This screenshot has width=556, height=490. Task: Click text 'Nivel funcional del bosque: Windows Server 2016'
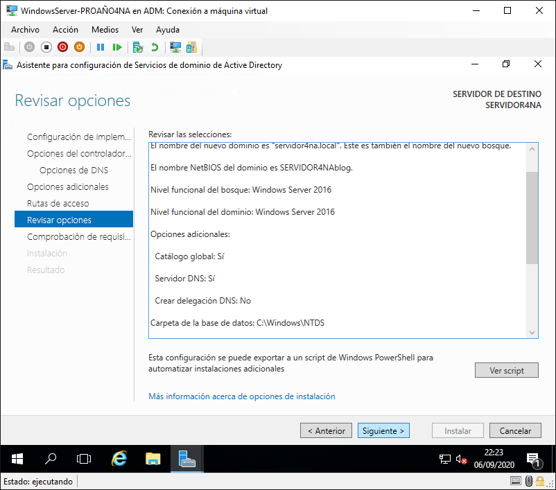pyautogui.click(x=241, y=190)
